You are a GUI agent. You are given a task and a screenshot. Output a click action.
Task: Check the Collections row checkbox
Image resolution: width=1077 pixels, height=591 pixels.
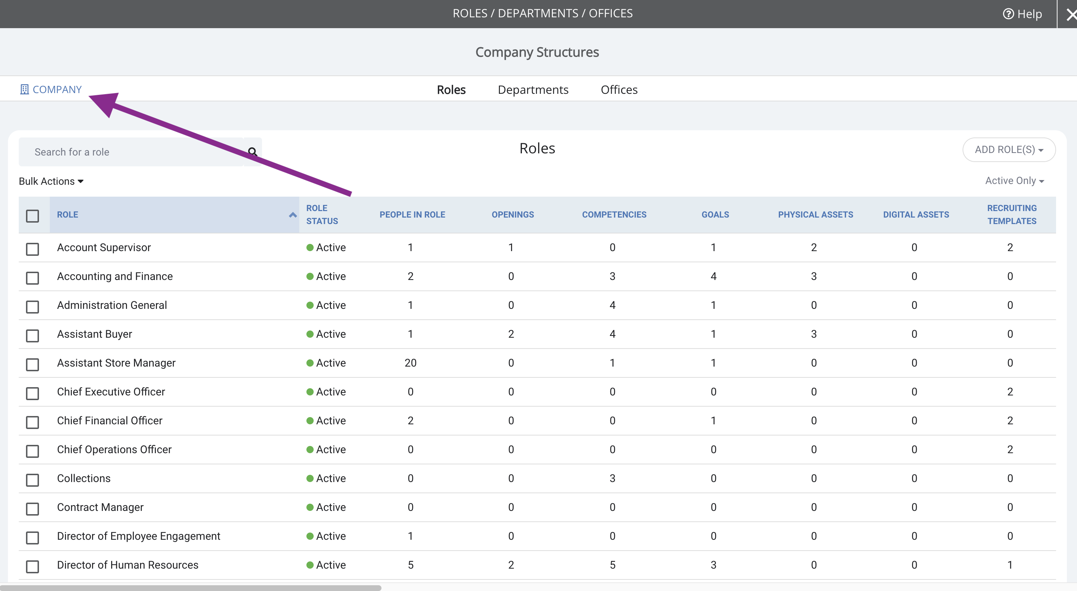32,480
